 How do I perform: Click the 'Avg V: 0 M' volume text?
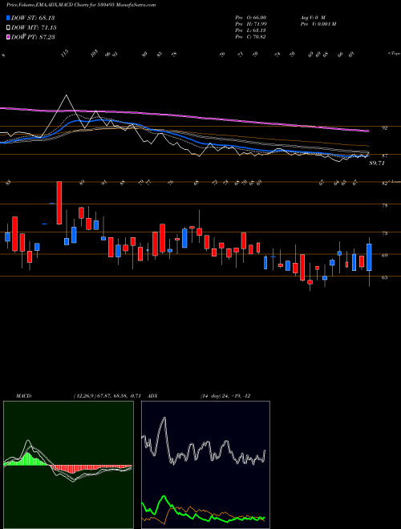pyautogui.click(x=312, y=17)
